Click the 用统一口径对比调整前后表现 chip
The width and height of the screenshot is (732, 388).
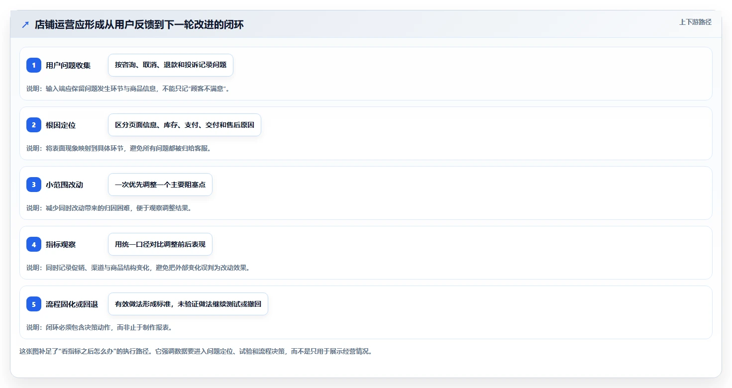(x=160, y=244)
